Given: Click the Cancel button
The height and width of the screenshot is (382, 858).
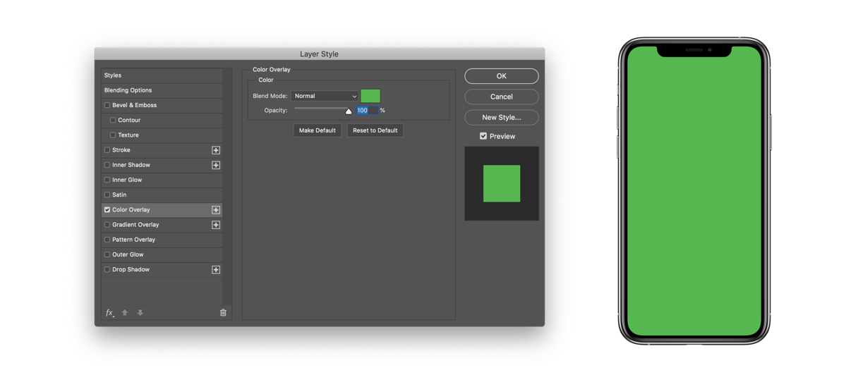Looking at the screenshot, I should [502, 97].
